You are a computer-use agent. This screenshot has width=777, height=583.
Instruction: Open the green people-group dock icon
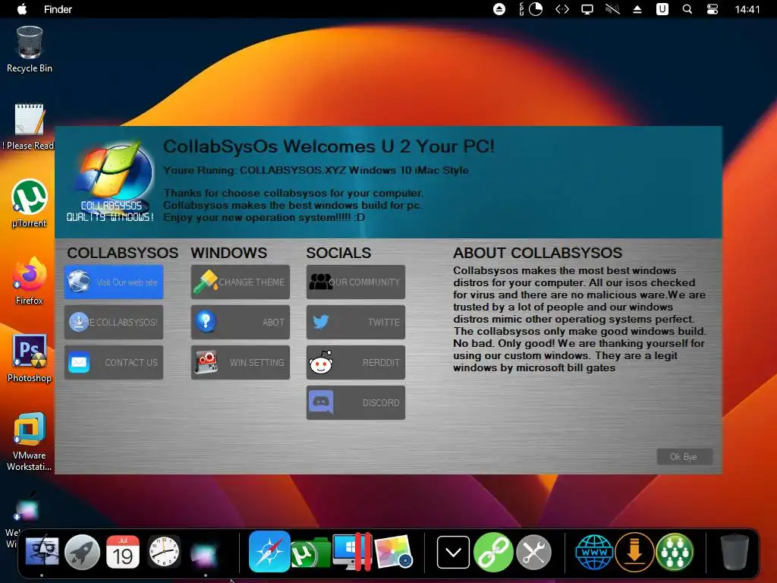[x=675, y=552]
